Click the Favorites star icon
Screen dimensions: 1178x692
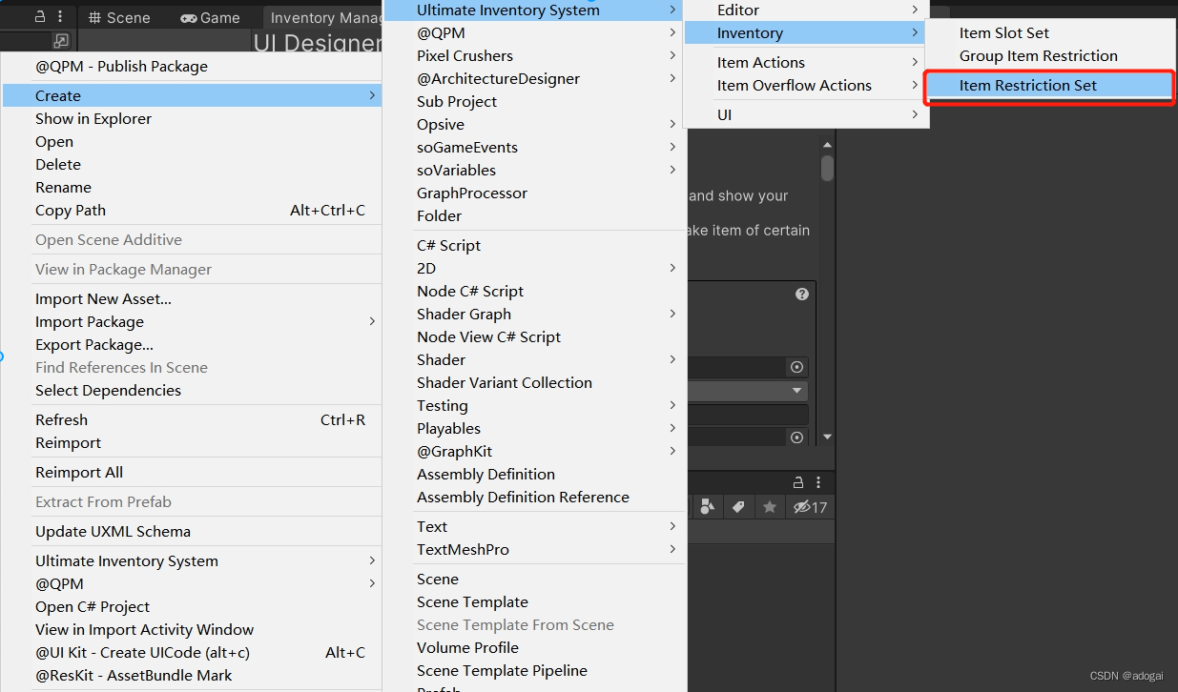click(769, 507)
